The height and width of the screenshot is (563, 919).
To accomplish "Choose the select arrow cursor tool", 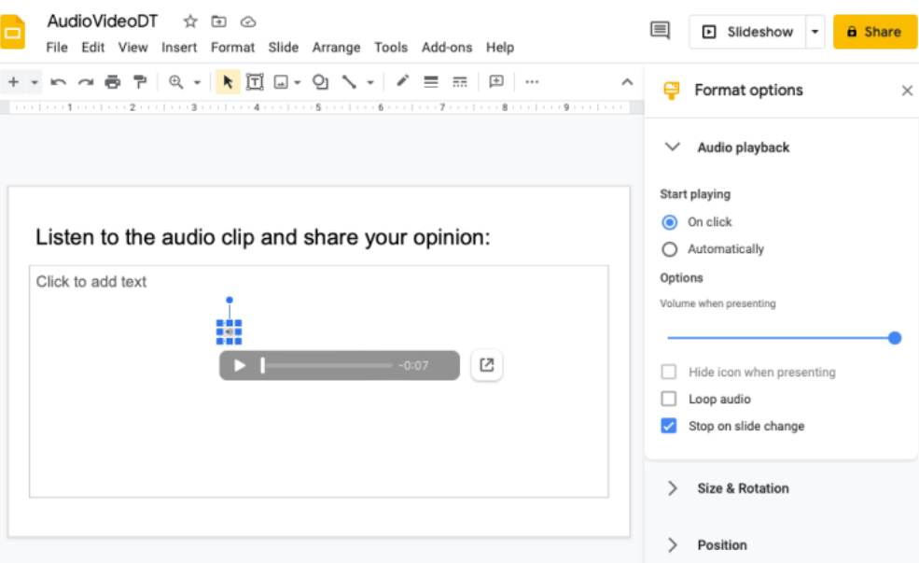I will pyautogui.click(x=228, y=82).
